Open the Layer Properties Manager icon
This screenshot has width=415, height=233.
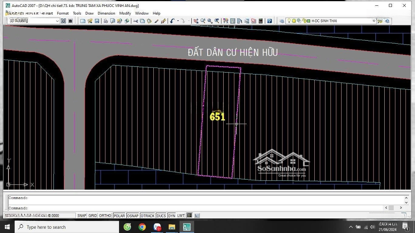(x=282, y=21)
